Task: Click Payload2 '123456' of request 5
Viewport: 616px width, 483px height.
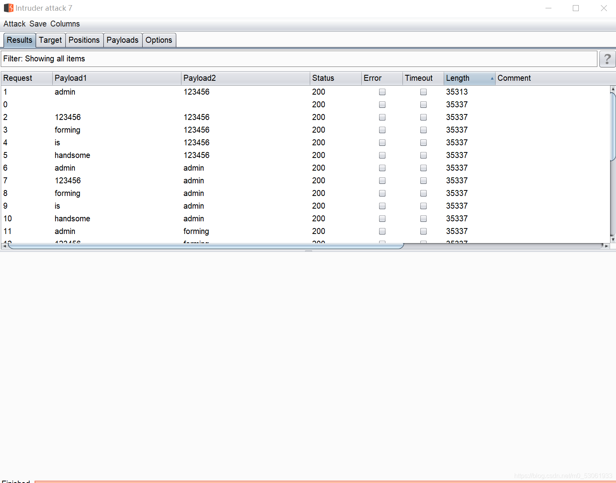Action: click(x=196, y=155)
